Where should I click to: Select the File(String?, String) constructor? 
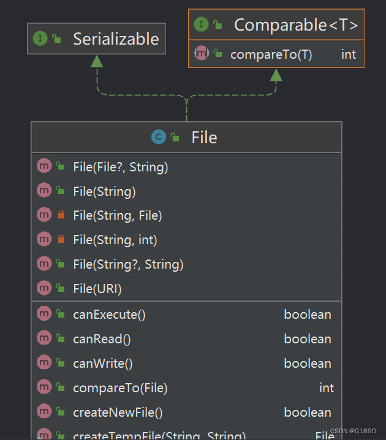[128, 264]
